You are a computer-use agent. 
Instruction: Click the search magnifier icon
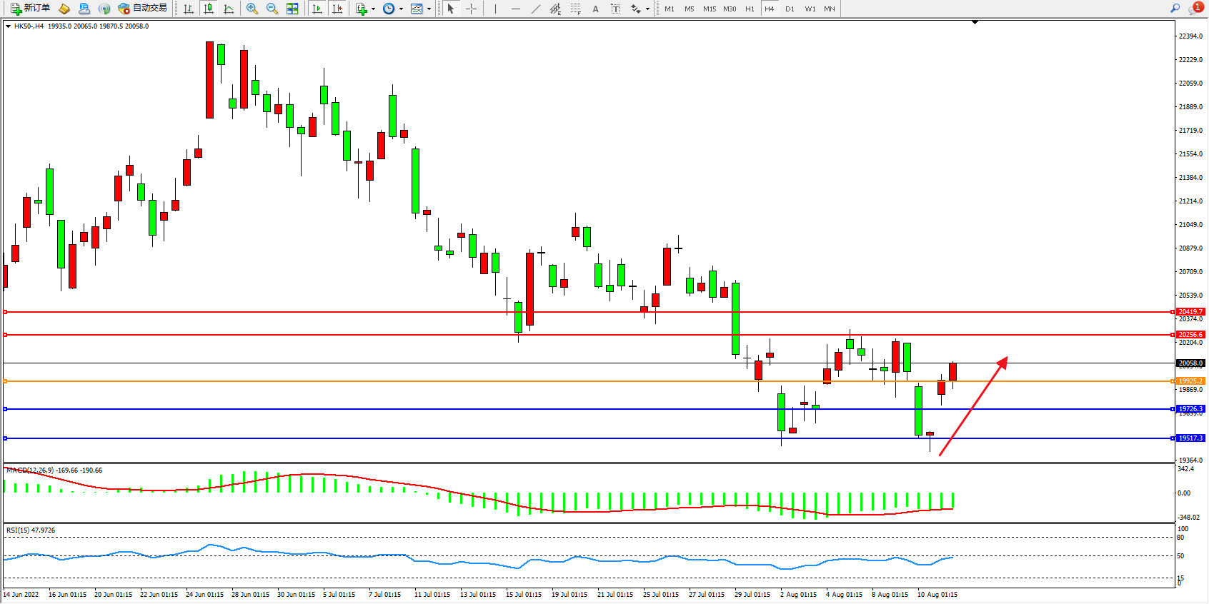click(x=1175, y=9)
